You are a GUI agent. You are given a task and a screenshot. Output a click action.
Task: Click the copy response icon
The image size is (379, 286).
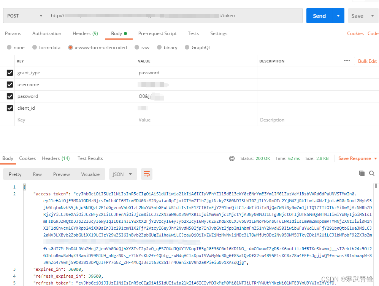point(362,173)
